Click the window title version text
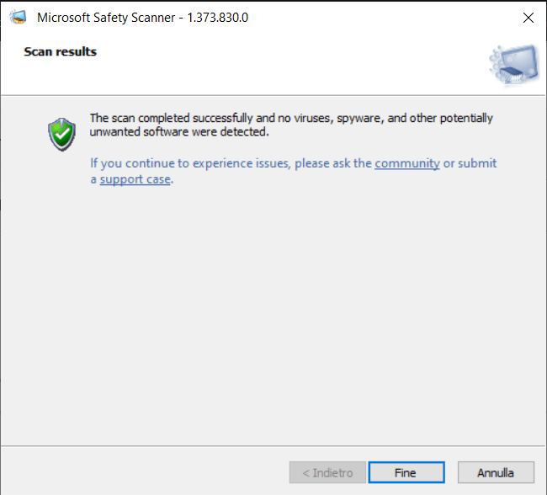This screenshot has height=495, width=547. [142, 18]
